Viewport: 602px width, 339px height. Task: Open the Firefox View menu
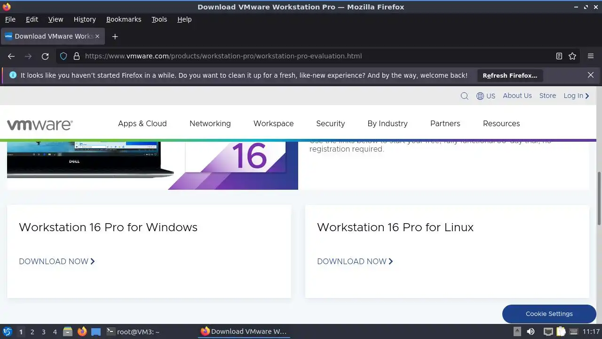pyautogui.click(x=55, y=19)
